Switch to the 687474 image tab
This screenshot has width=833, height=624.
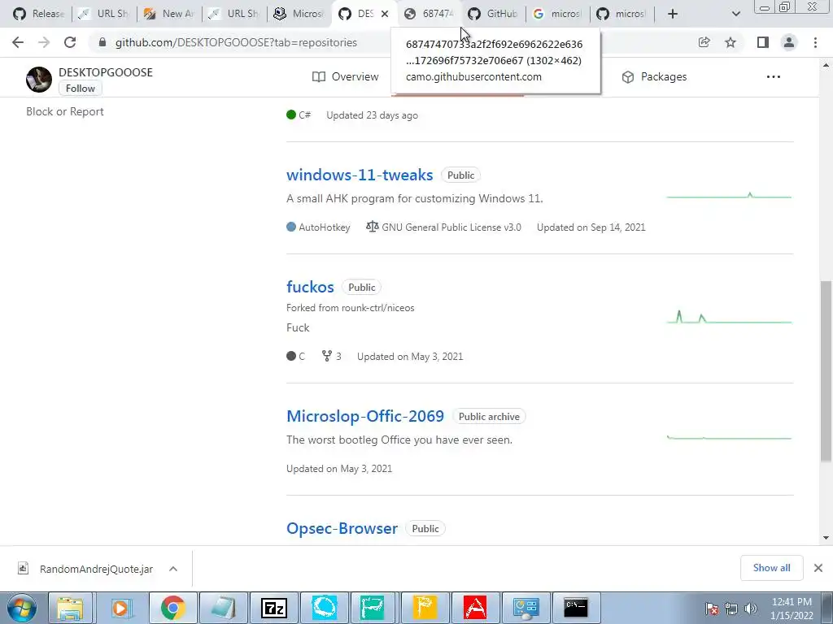430,14
